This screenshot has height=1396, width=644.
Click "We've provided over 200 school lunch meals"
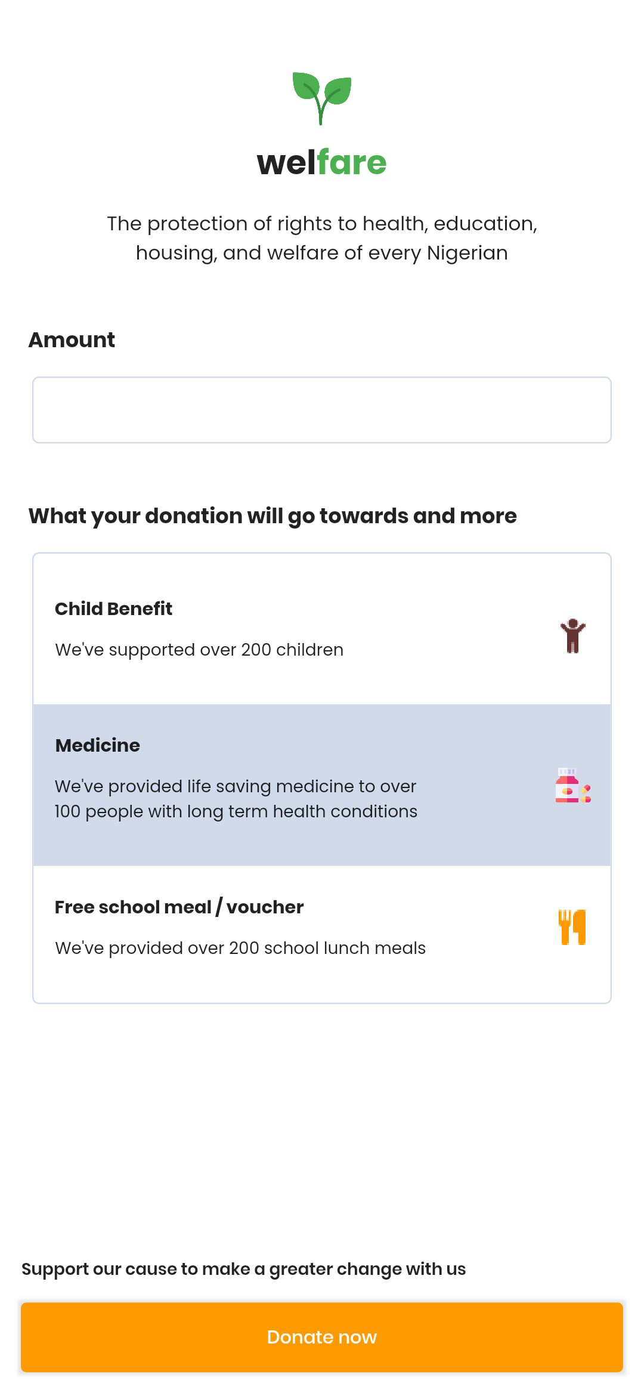click(x=240, y=948)
